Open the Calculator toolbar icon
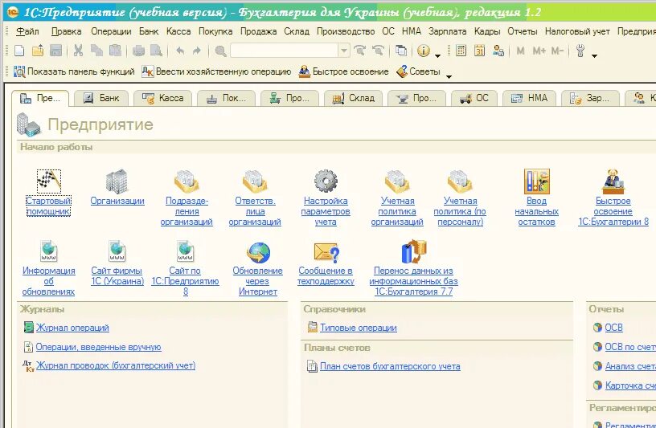Screen dimensions: 656x428 pyautogui.click(x=461, y=51)
